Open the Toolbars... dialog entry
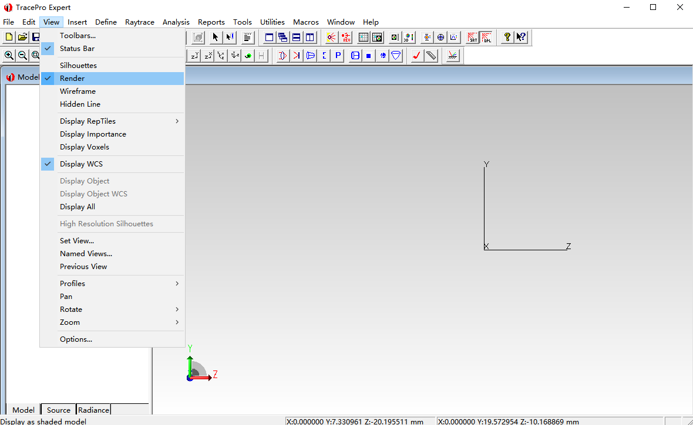The image size is (693, 425). click(x=112, y=36)
